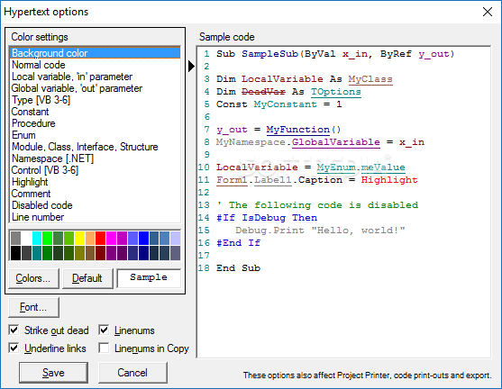Click the Label1 link in sample code
The width and height of the screenshot is (502, 389).
pyautogui.click(x=273, y=180)
